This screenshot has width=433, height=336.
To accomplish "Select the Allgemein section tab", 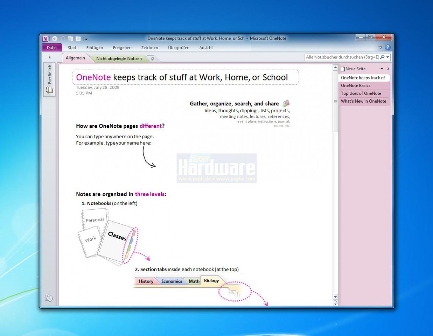I will (x=75, y=58).
